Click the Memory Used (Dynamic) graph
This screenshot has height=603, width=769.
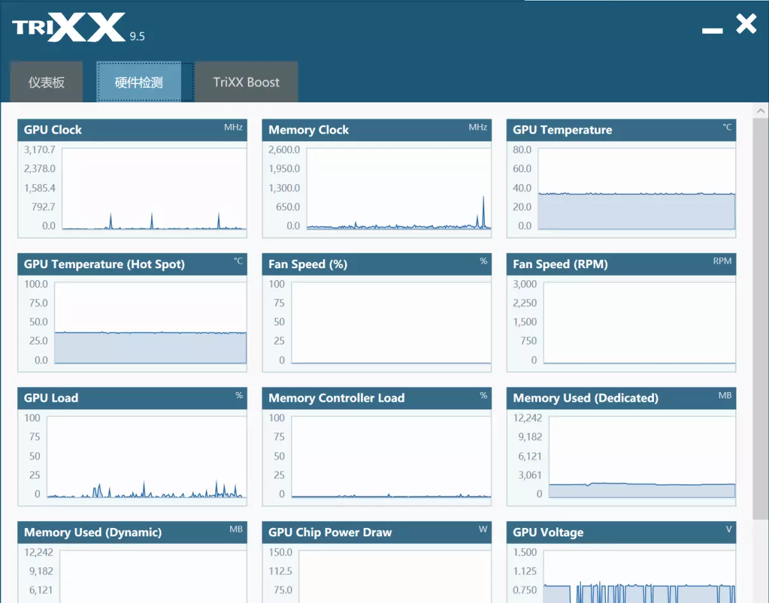(153, 576)
